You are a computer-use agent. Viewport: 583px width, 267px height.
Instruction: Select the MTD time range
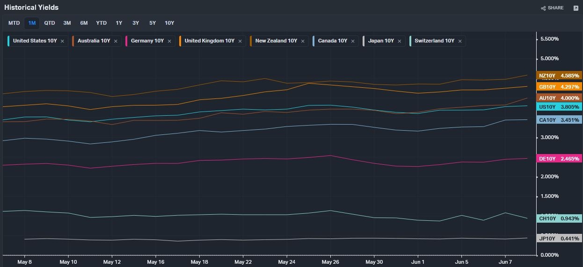point(14,23)
